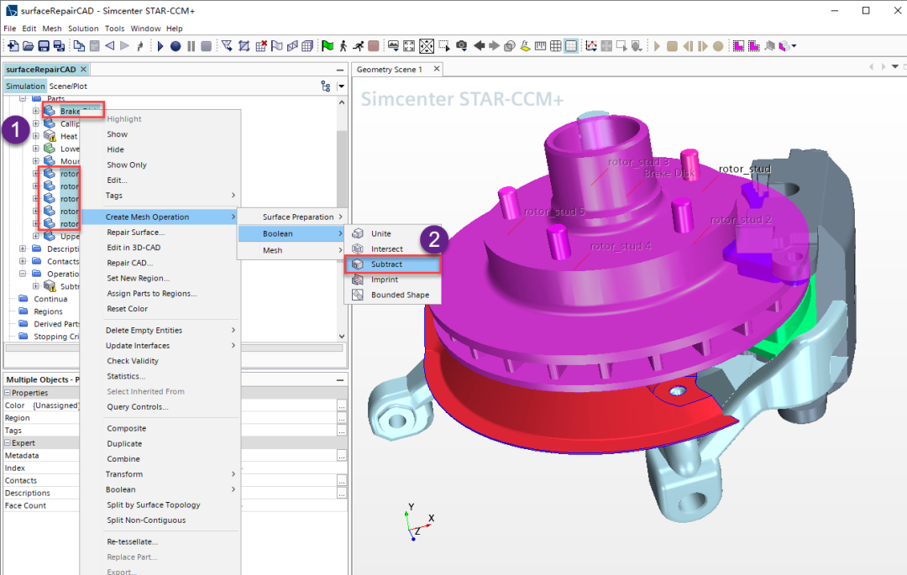Expand the Contacts folder node
Viewport: 907px width, 575px height.
point(23,261)
